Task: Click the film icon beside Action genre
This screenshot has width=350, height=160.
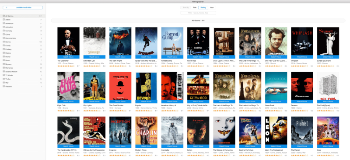Action: 3,20
